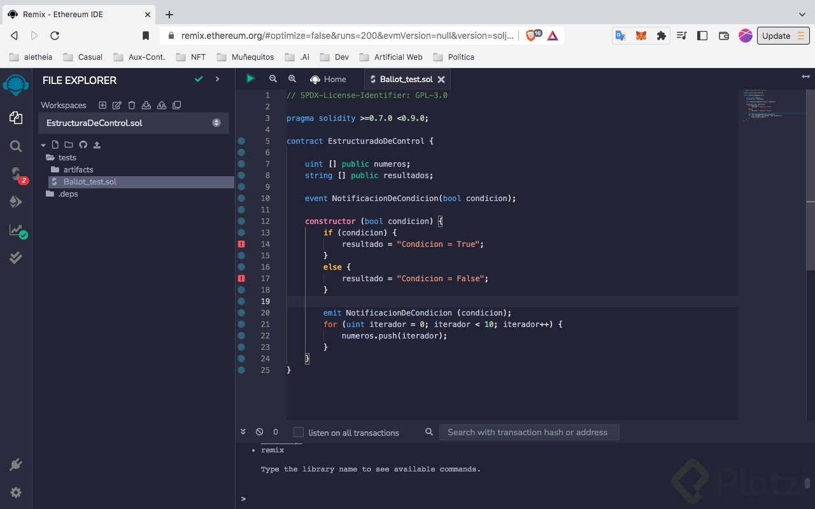Clone a Git repository icon
The image size is (815, 509).
[177, 105]
